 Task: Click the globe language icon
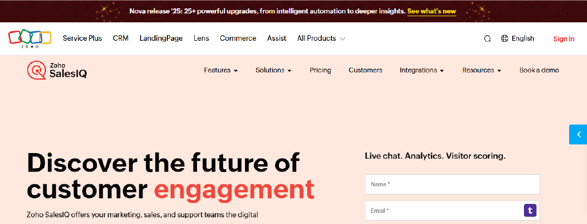click(504, 38)
